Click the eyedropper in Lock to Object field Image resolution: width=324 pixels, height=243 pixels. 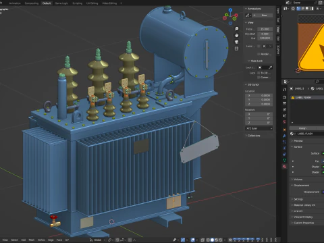pos(270,67)
